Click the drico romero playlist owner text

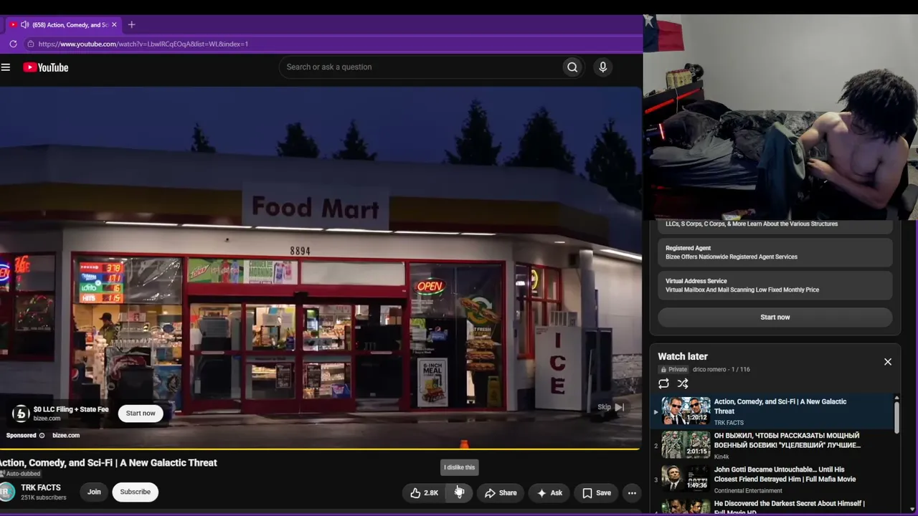pyautogui.click(x=709, y=369)
